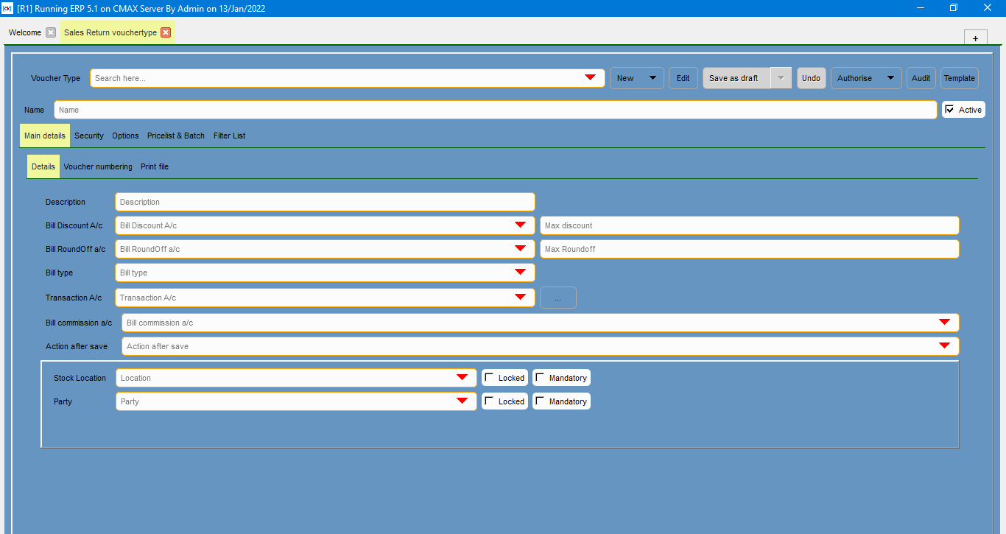
Task: Enable Mandatory for Stock Location
Action: 540,377
